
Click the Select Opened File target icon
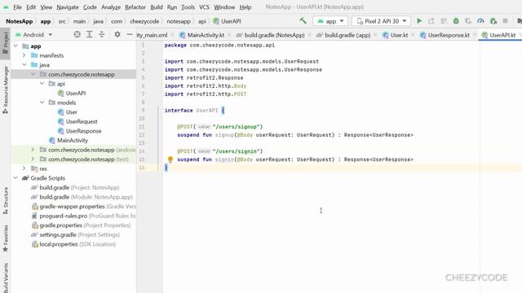click(77, 34)
